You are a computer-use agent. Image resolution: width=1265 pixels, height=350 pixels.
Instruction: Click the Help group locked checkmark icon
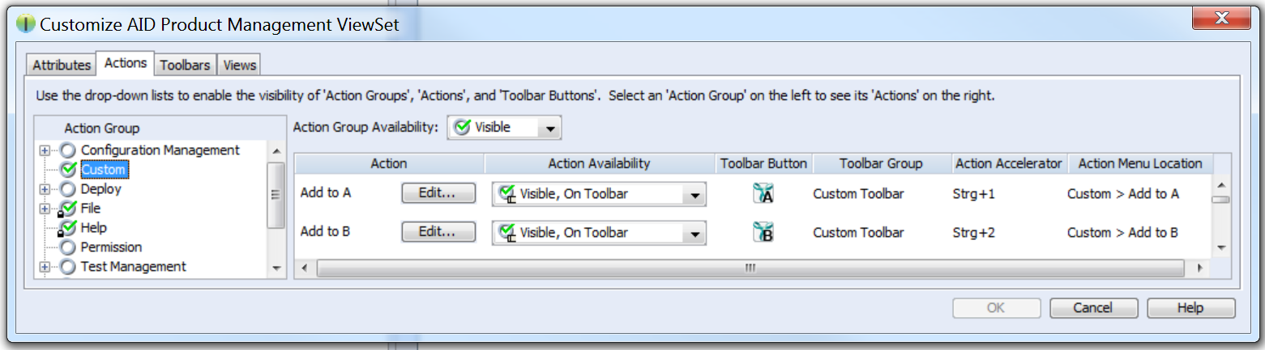point(68,228)
